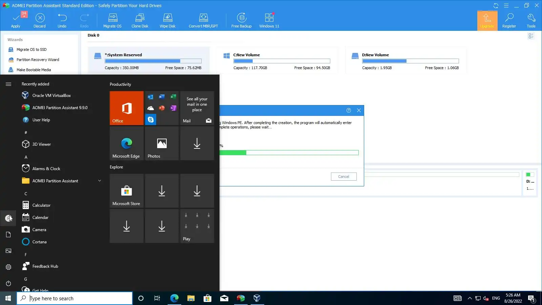Open the Microsoft Edge tile
Image resolution: width=542 pixels, height=305 pixels.
[127, 143]
